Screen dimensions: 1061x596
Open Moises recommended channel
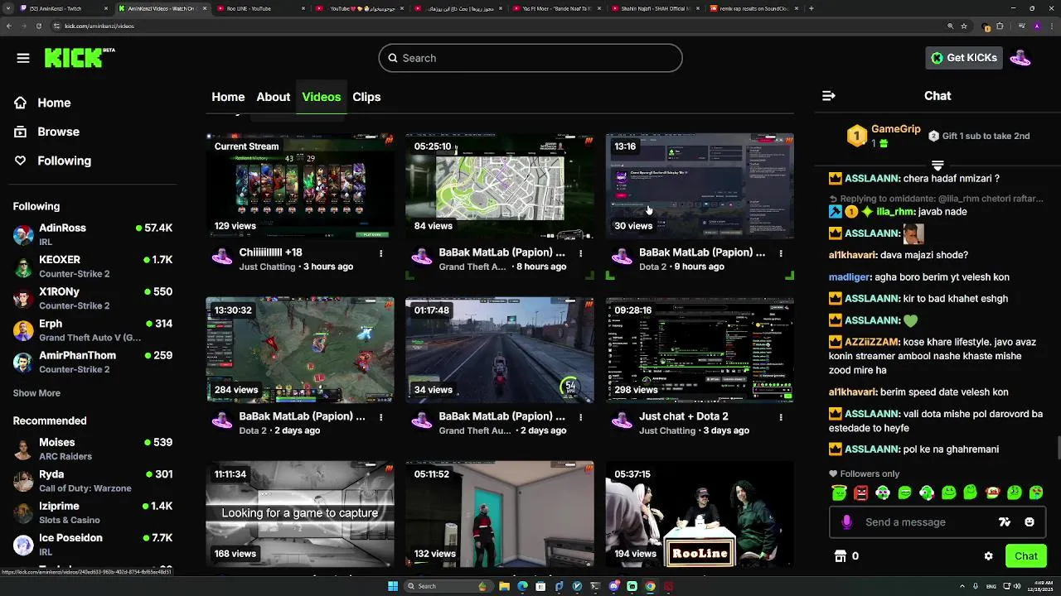point(93,449)
